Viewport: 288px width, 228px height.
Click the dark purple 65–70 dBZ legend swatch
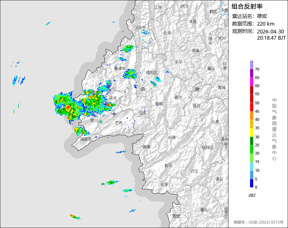[x=252, y=73]
